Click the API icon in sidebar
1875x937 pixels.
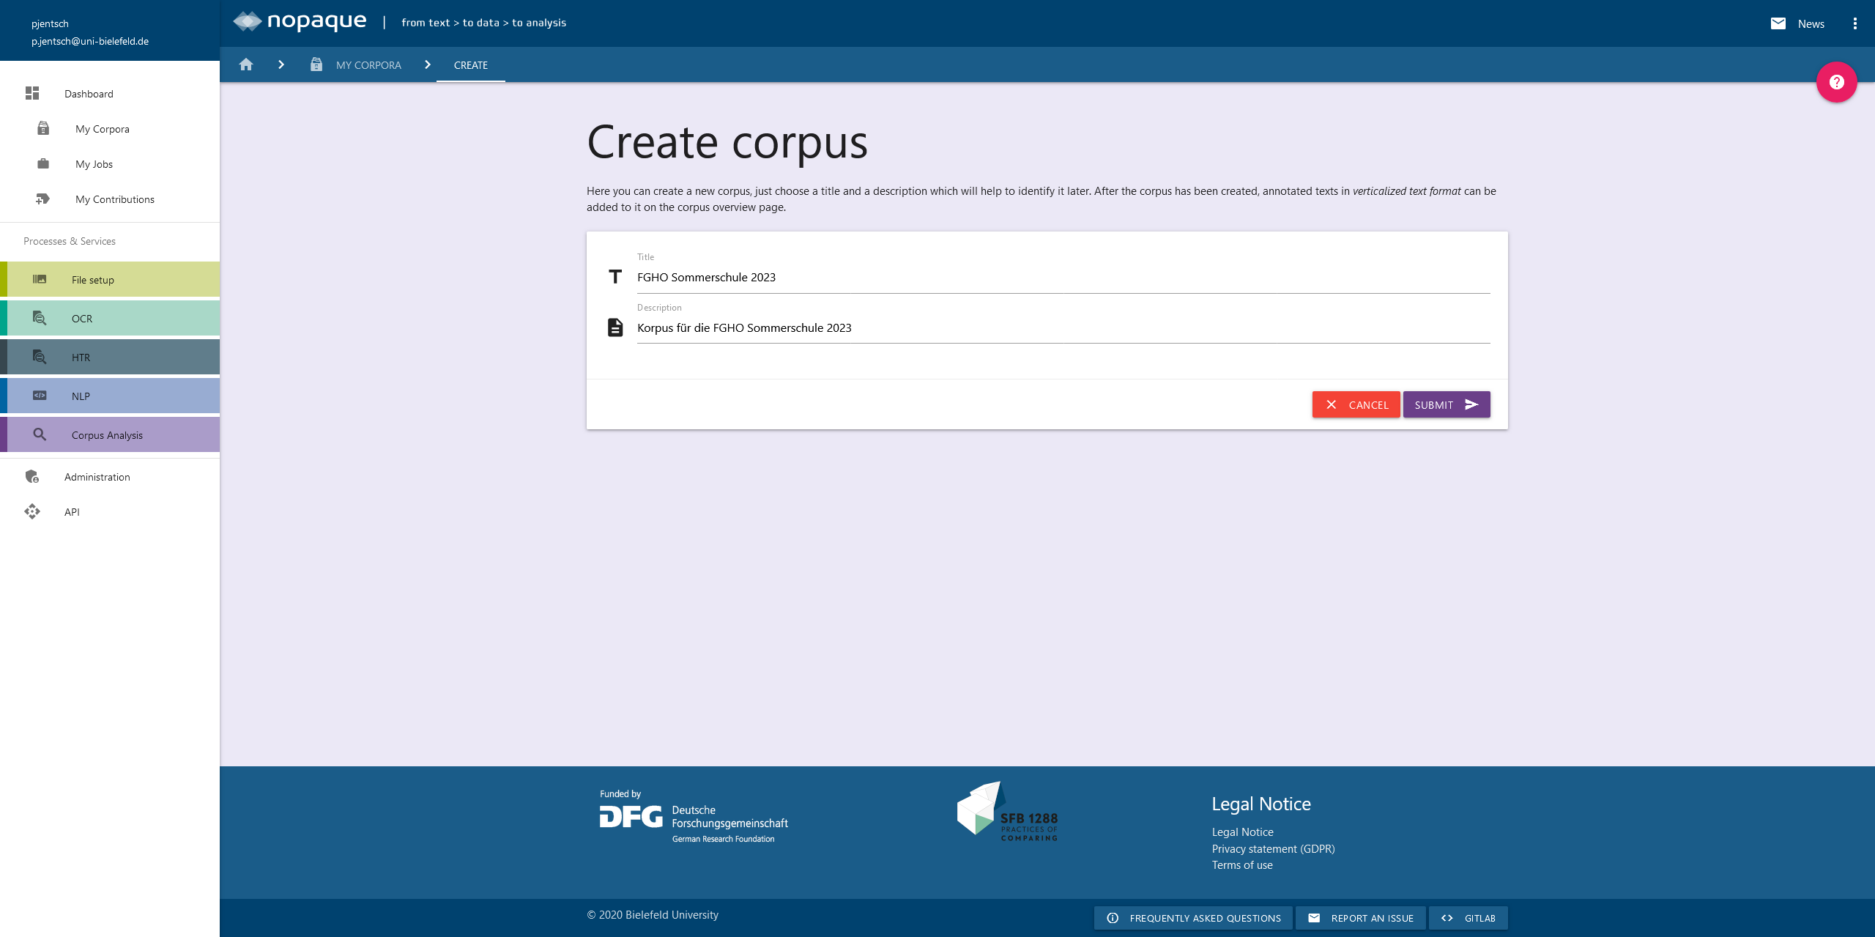32,511
